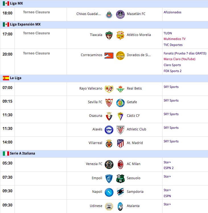
Task: Click the Rayo Vallecano crest
Action: (x=109, y=89)
